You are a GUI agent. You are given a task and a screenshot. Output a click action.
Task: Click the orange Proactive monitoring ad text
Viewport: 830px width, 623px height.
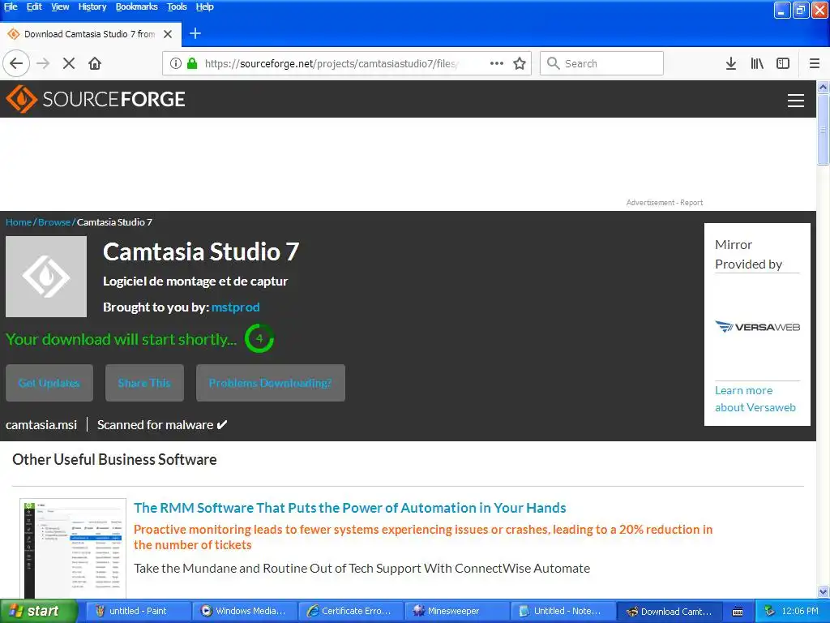click(423, 537)
